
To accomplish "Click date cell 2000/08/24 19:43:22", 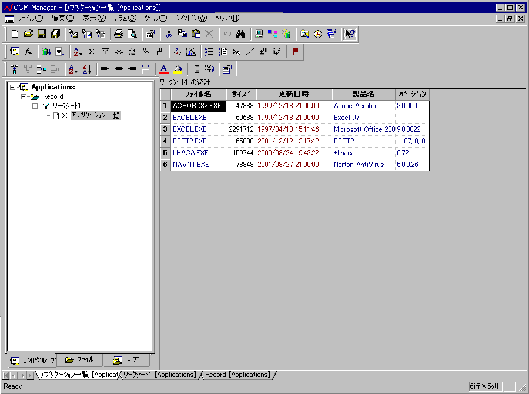I will click(x=294, y=153).
